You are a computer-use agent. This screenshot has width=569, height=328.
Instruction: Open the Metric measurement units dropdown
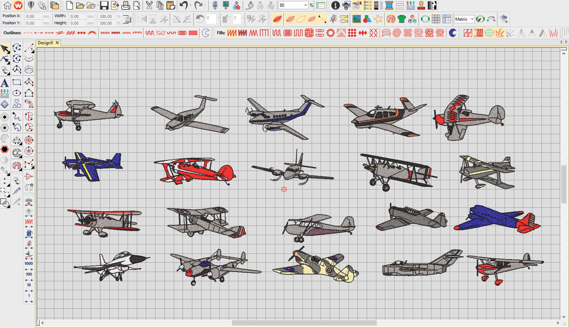[x=472, y=19]
